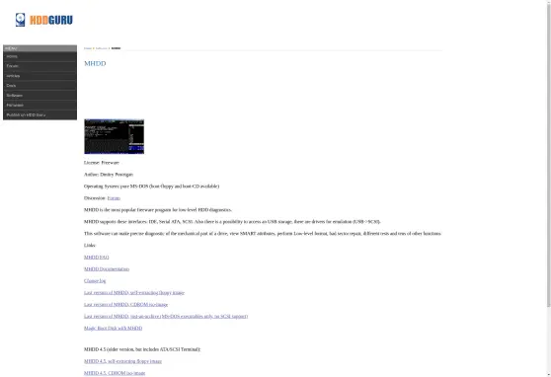
Task: Navigate to Software in the sidebar
Action: [40, 96]
